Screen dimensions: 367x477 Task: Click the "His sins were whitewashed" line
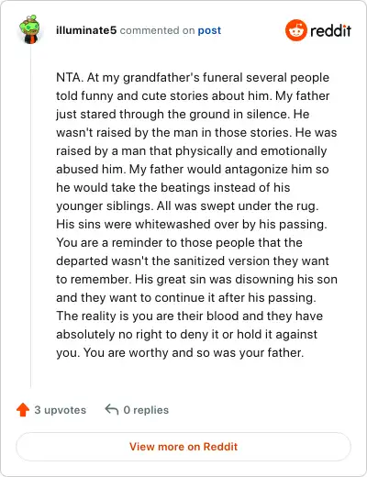192,224
